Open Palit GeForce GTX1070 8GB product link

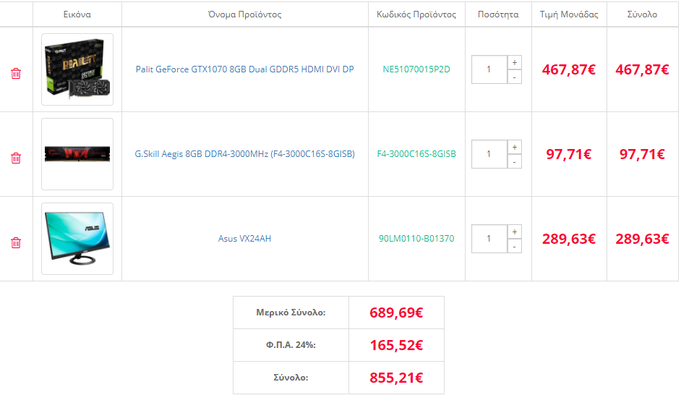pyautogui.click(x=245, y=69)
